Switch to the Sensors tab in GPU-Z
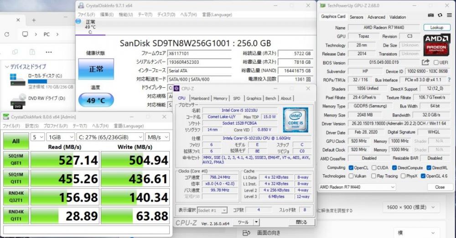This screenshot has width=456, height=238. (x=356, y=17)
